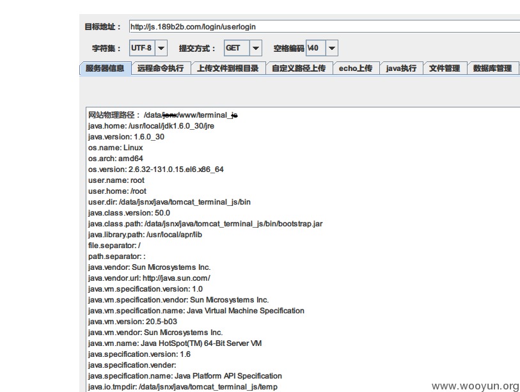Select the user.dir path line
The width and height of the screenshot is (520, 392).
point(169,202)
